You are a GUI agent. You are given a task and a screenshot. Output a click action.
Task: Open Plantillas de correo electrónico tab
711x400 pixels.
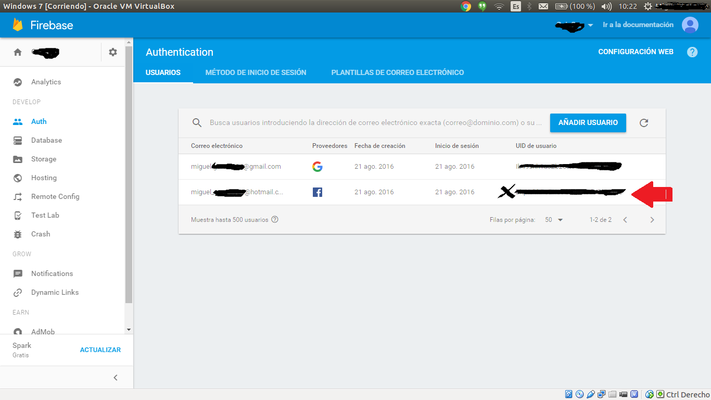click(x=398, y=72)
